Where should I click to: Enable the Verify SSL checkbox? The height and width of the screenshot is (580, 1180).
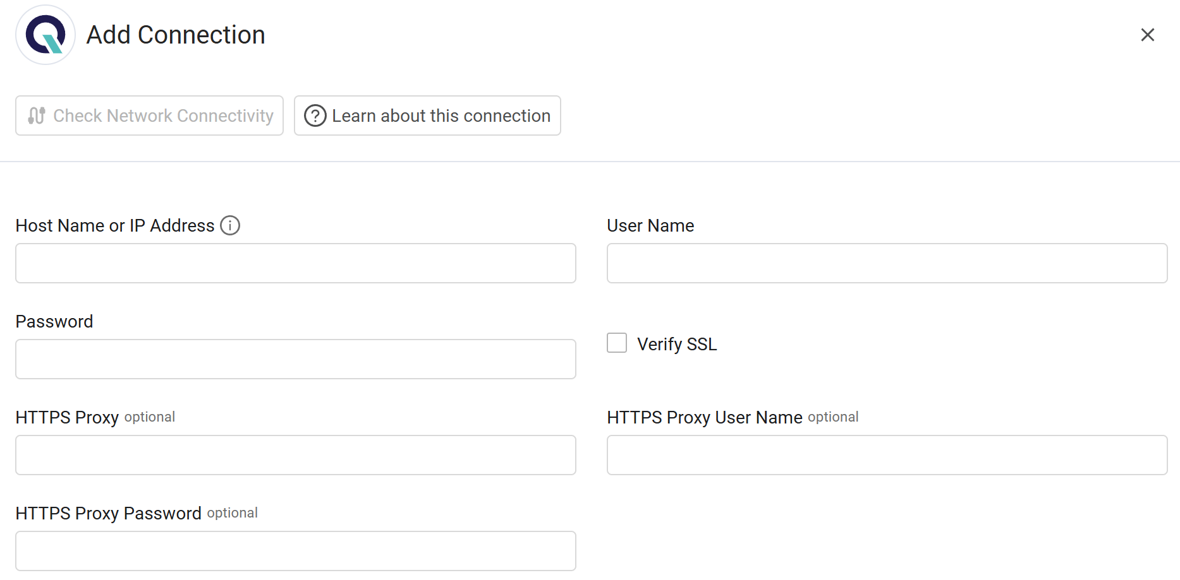pos(617,343)
